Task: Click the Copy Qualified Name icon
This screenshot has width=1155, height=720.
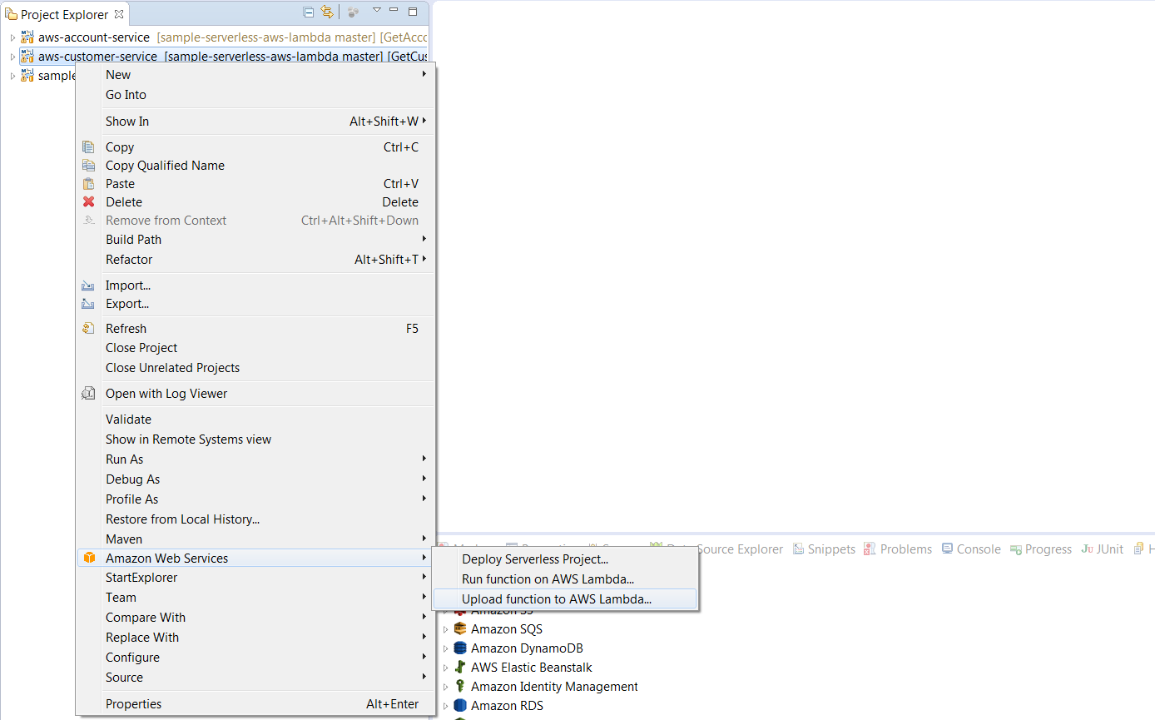Action: [x=88, y=166]
